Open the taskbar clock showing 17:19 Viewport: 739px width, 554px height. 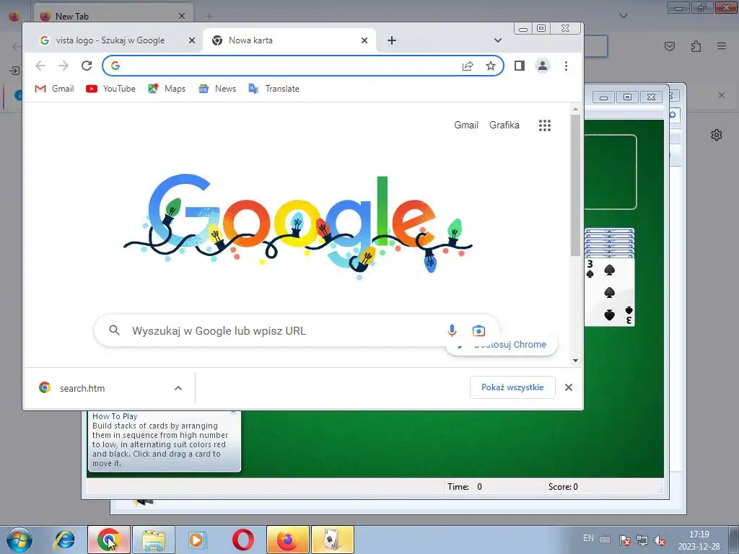[x=699, y=540]
